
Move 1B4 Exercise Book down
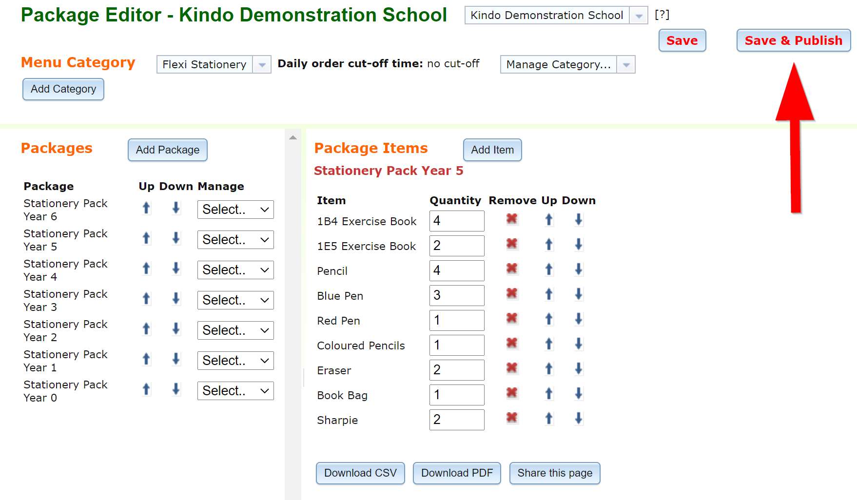579,220
